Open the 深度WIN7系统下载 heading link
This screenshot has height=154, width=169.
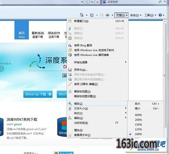pyautogui.click(x=22, y=120)
